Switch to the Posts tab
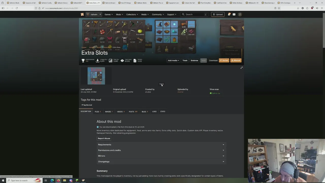Image resolution: width=325 pixels, height=183 pixels. coord(133,112)
